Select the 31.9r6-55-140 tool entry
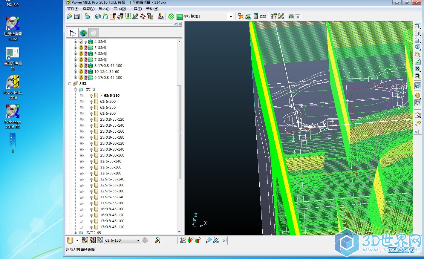 pos(112,197)
